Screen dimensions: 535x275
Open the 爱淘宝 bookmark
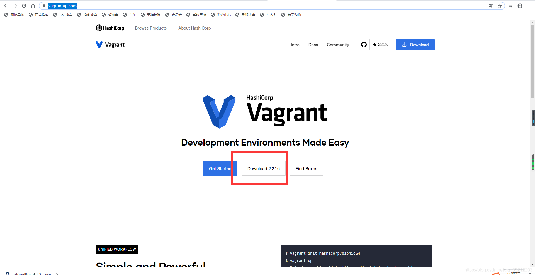tap(110, 15)
